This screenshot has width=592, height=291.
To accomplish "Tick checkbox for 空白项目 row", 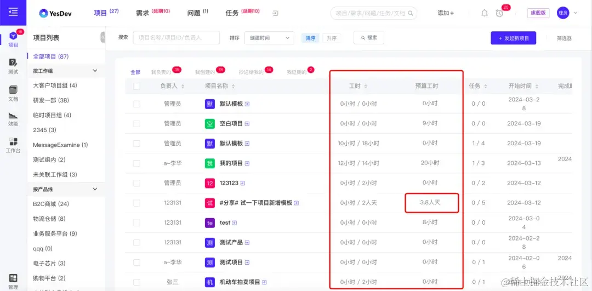I will click(x=136, y=124).
